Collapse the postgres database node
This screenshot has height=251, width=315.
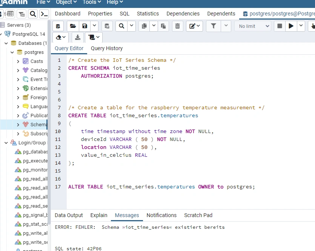(x=12, y=52)
